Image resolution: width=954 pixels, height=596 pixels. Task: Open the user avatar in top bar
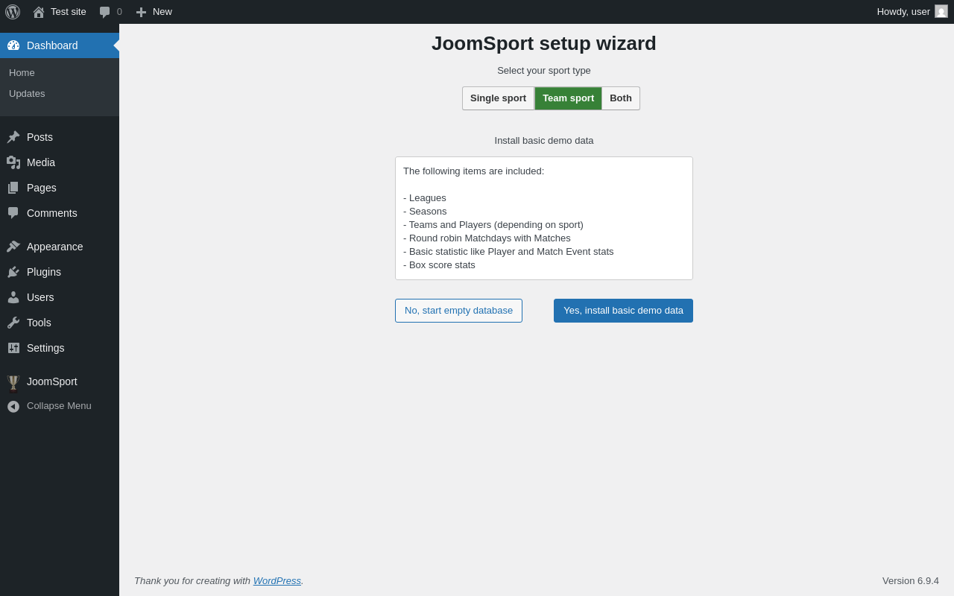[941, 11]
